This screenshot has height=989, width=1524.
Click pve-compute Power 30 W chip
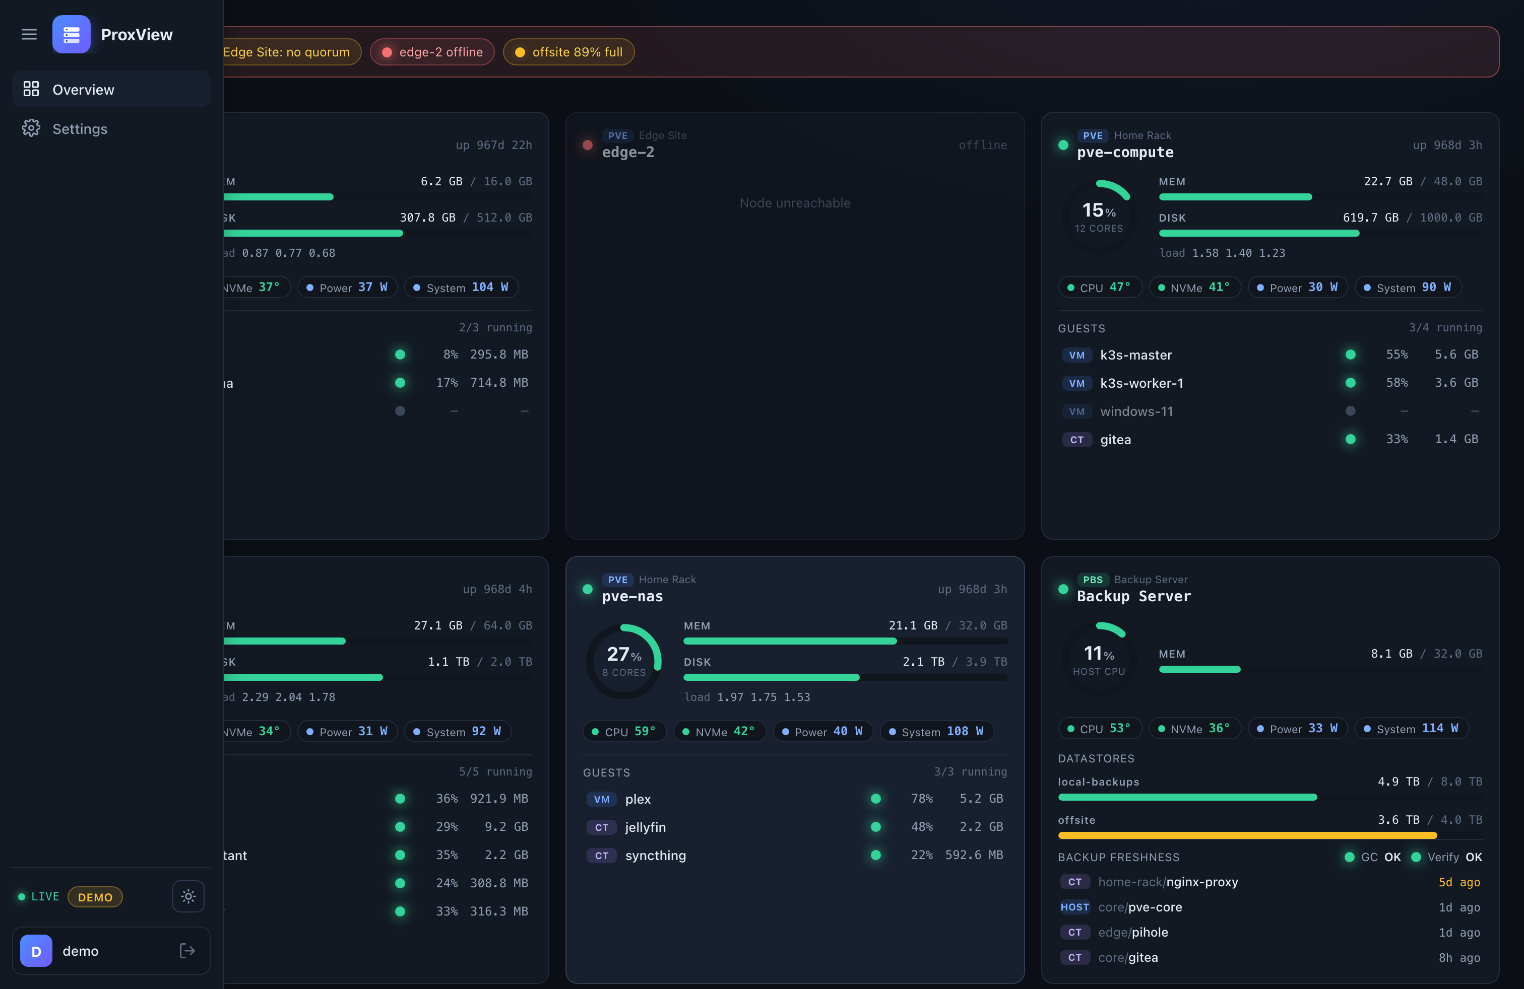(x=1298, y=287)
